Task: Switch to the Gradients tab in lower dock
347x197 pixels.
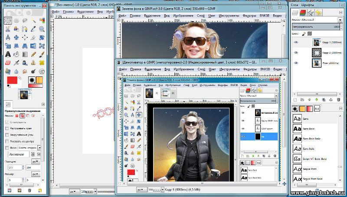Action: point(309,108)
